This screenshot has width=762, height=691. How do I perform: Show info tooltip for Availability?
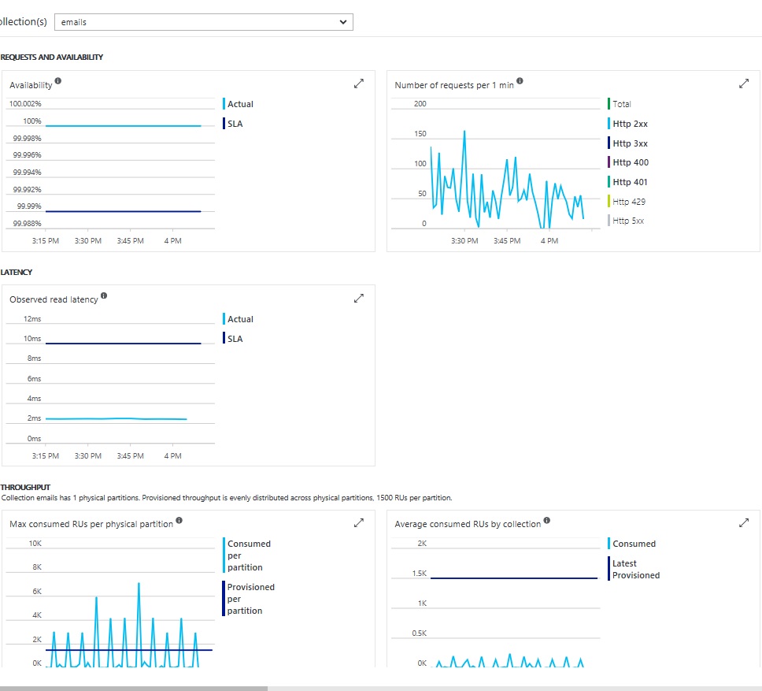[57, 80]
